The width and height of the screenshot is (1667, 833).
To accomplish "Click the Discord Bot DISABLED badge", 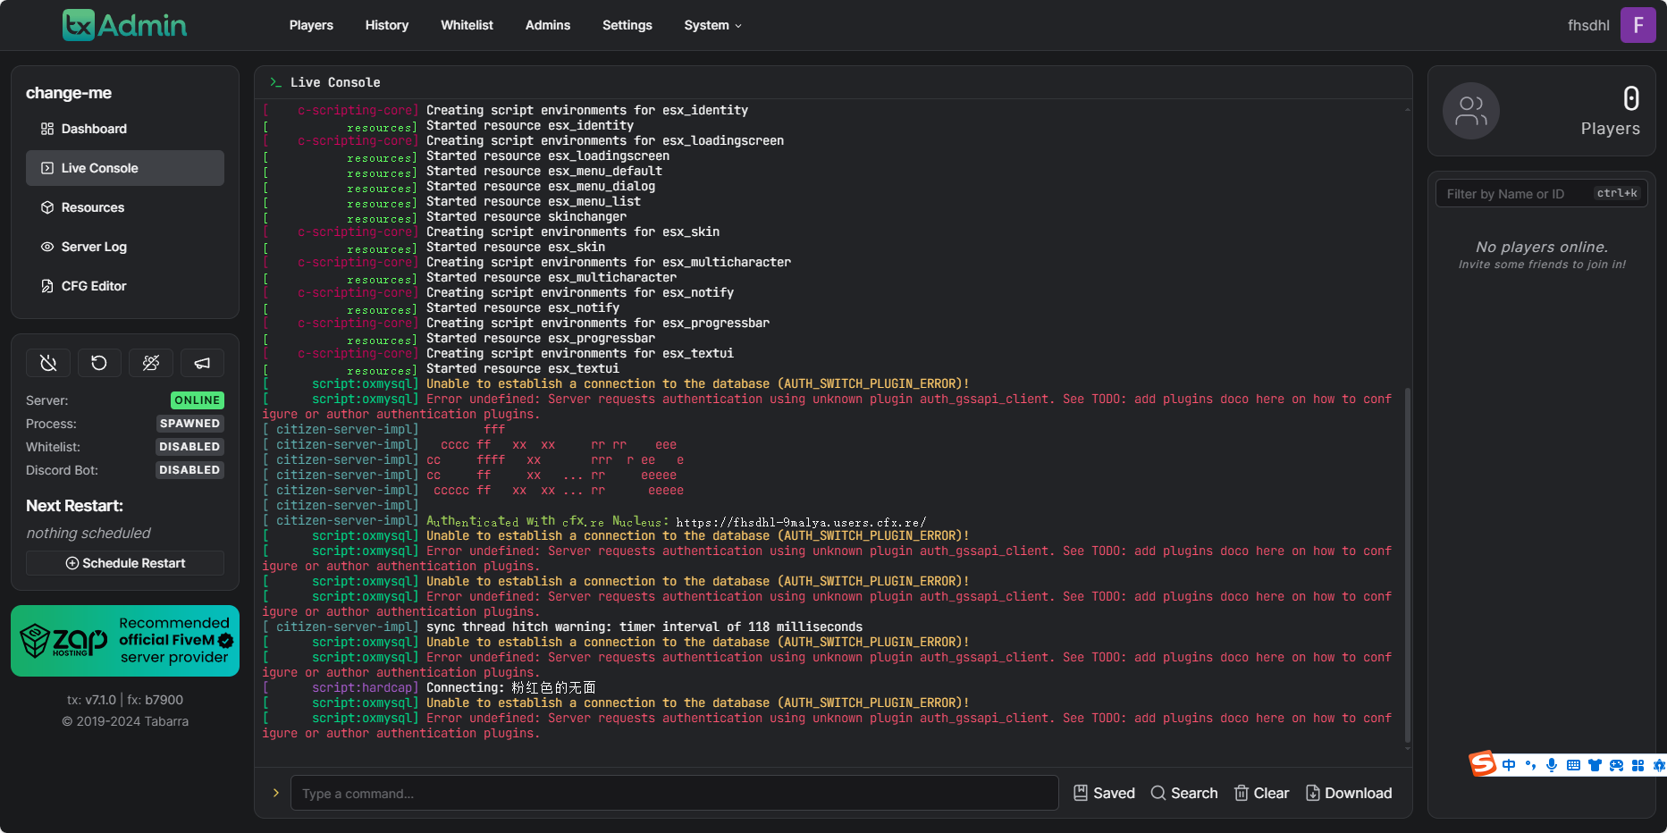I will (189, 470).
